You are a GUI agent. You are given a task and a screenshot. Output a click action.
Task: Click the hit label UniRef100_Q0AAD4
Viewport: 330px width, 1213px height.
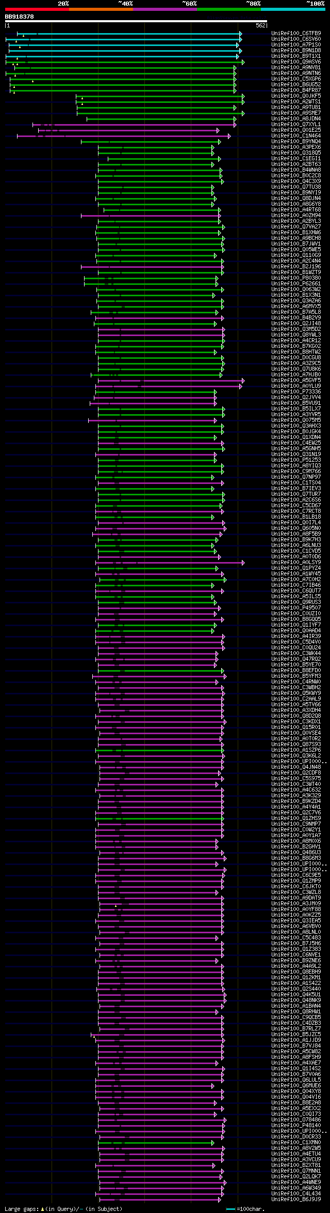click(x=296, y=631)
